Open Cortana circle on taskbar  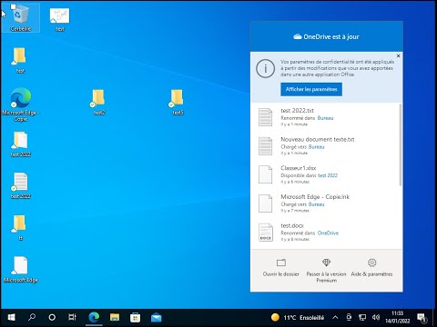coord(52,317)
